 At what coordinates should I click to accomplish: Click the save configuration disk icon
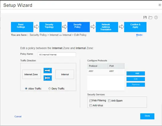[x=145, y=18]
